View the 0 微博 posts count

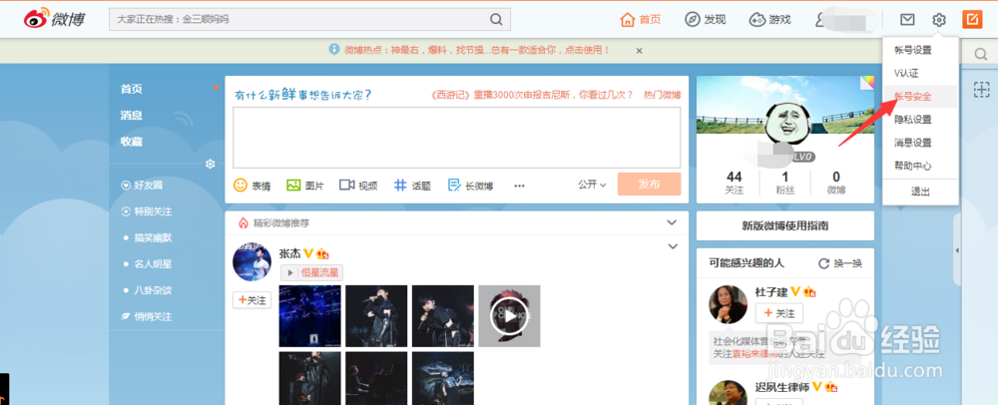(836, 183)
